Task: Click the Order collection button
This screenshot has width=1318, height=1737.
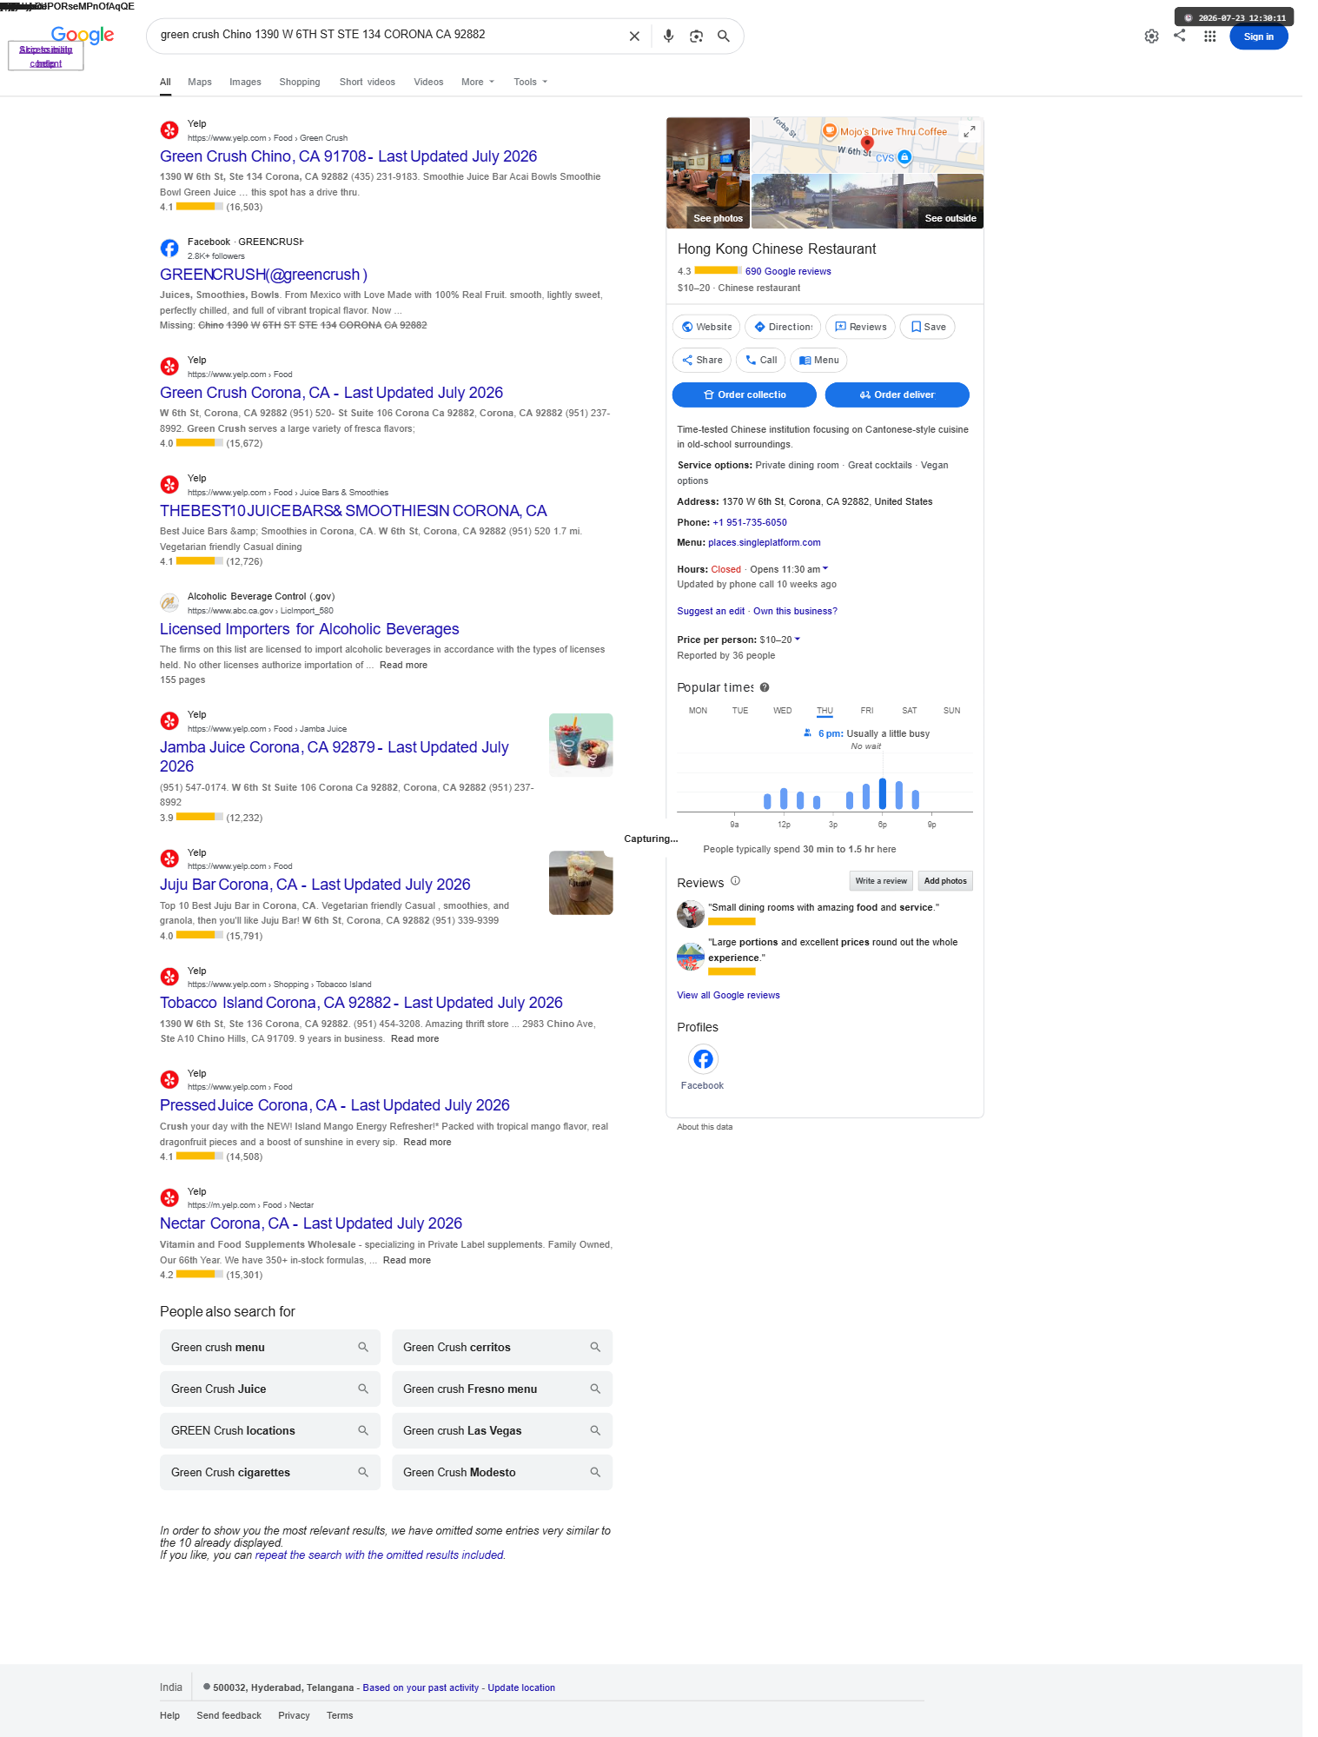Action: [744, 394]
